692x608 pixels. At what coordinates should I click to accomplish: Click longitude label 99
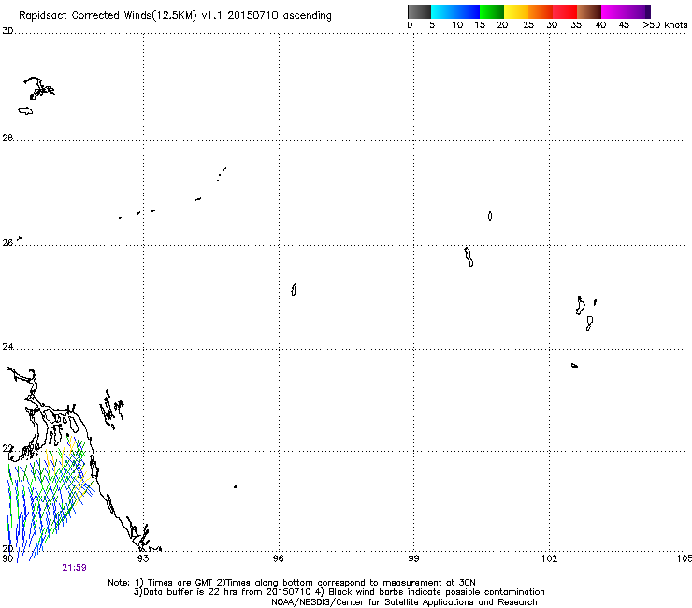click(x=413, y=558)
